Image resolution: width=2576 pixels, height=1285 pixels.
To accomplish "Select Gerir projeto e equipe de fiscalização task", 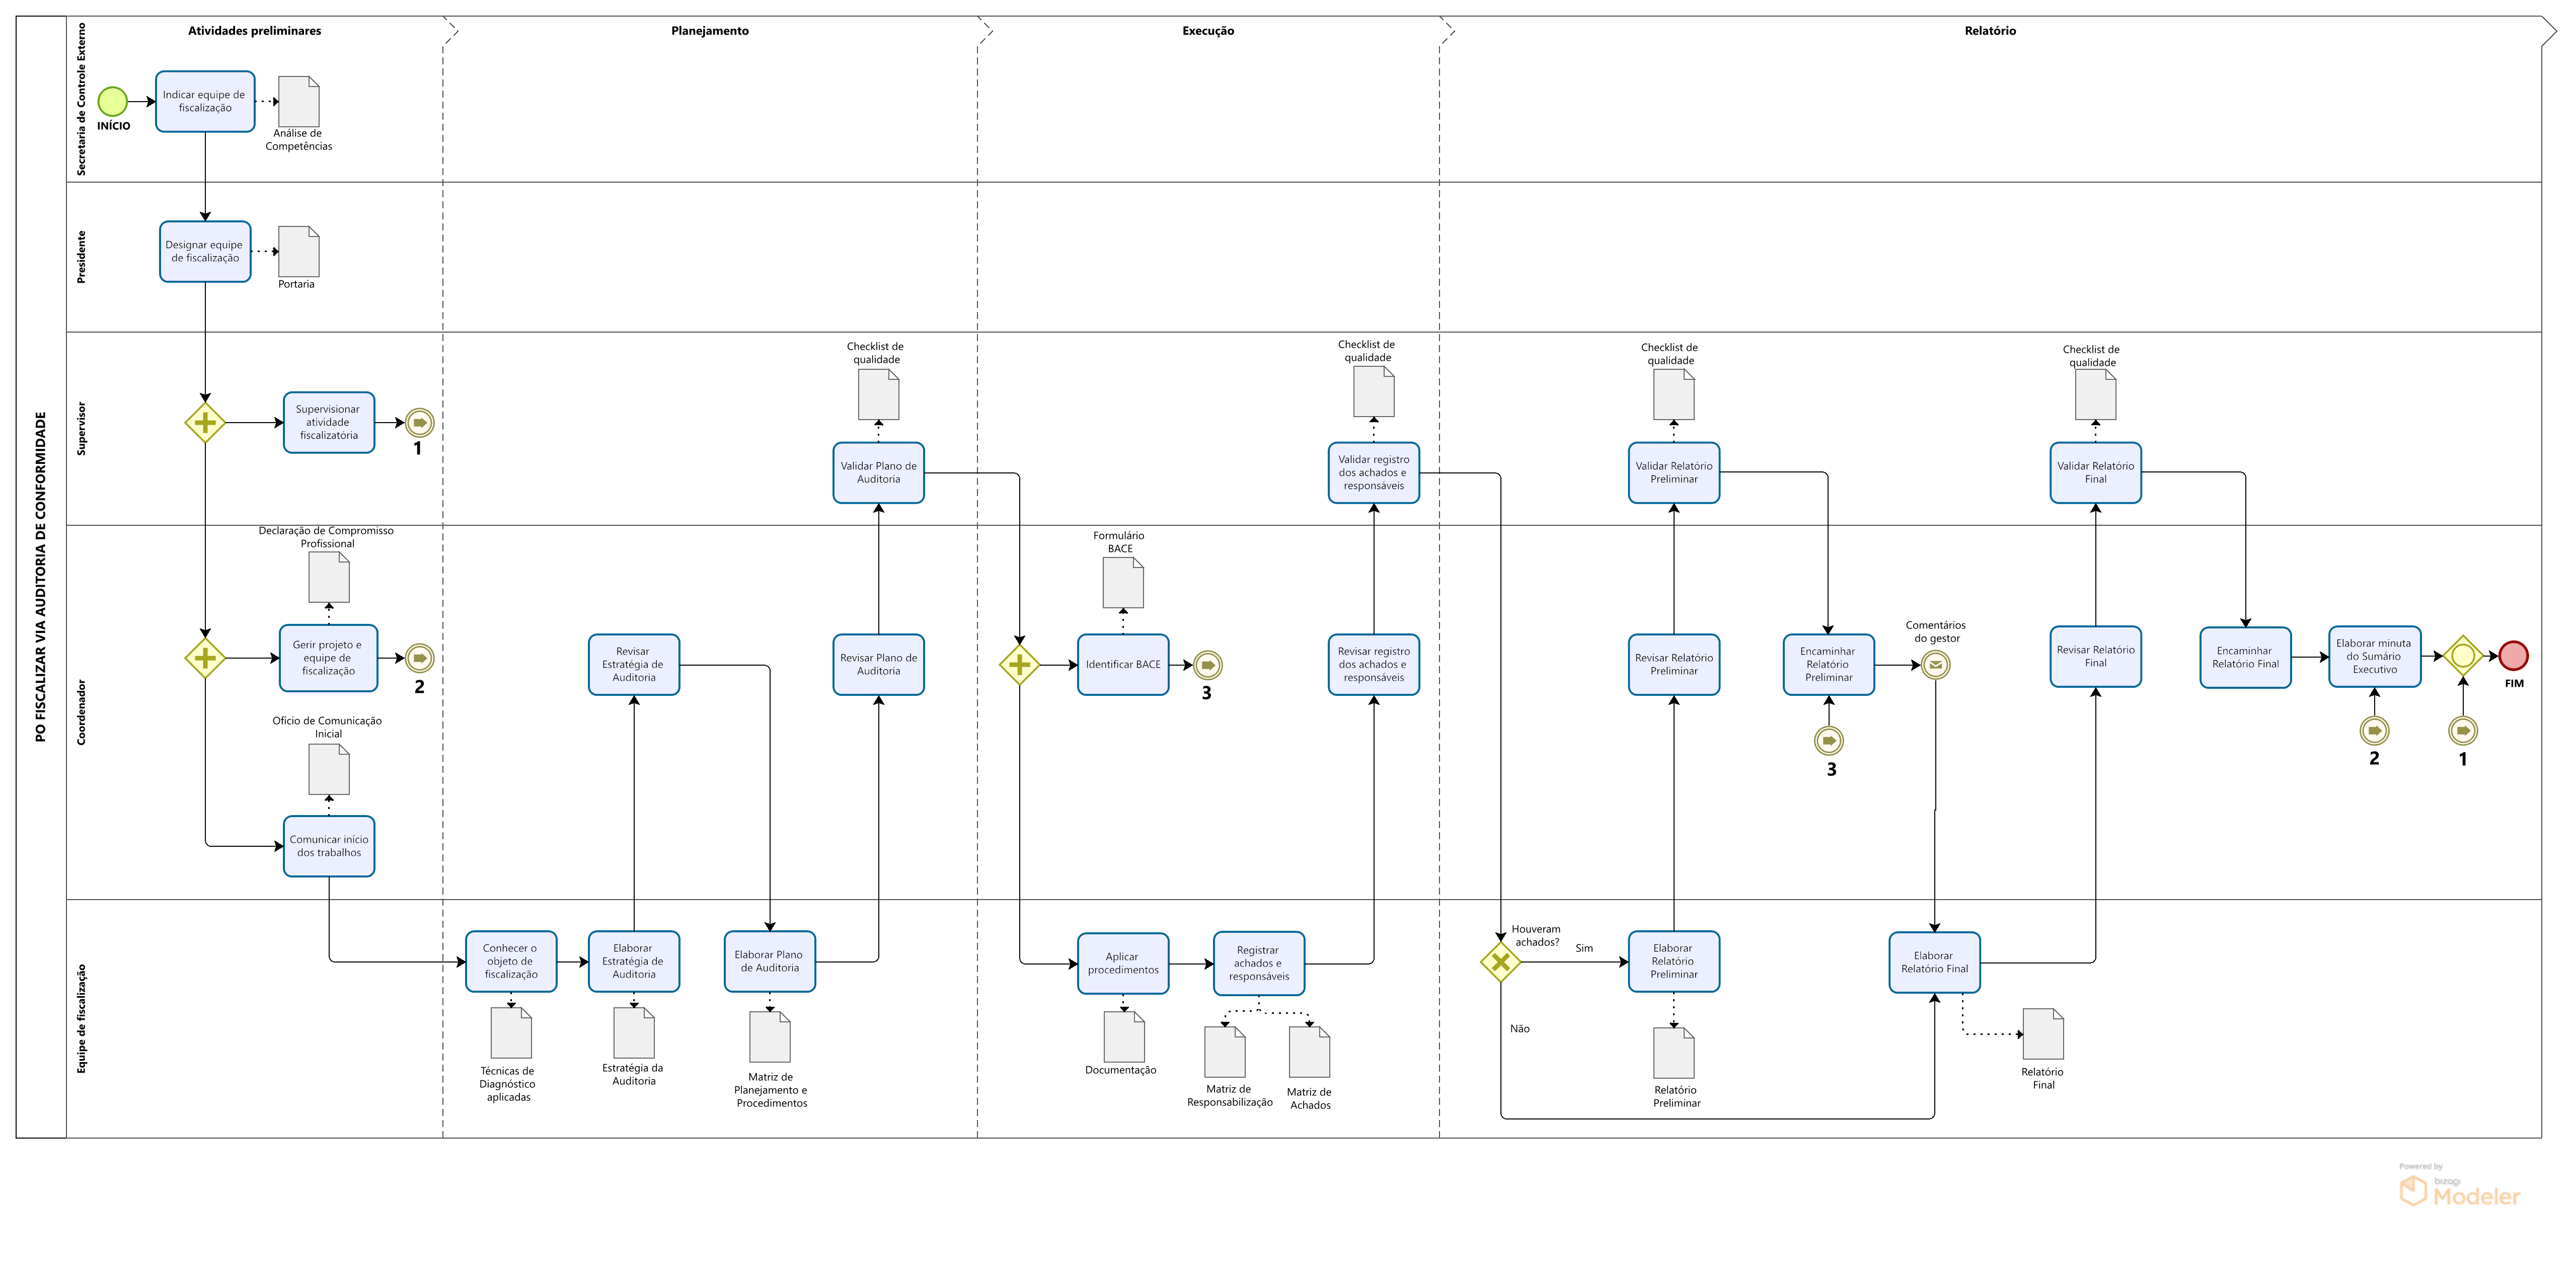I will click(329, 658).
